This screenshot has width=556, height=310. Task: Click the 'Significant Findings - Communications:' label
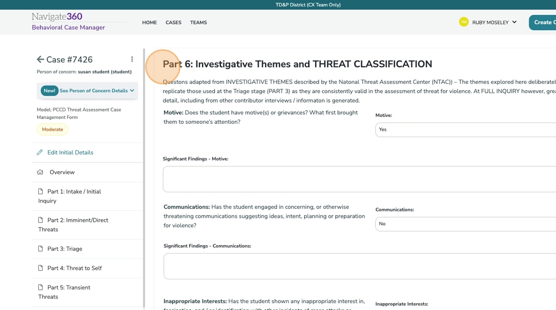207,246
